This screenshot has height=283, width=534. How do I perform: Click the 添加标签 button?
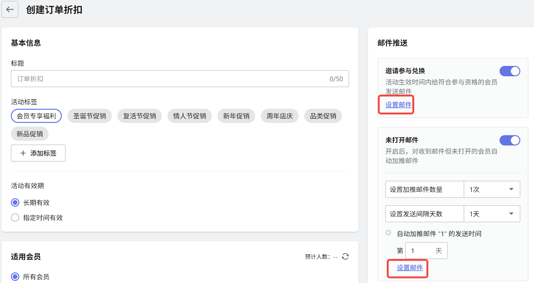pyautogui.click(x=38, y=153)
